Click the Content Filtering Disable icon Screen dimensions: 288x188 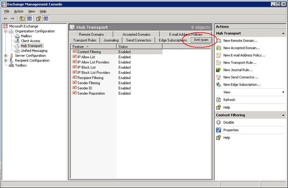(x=218, y=122)
